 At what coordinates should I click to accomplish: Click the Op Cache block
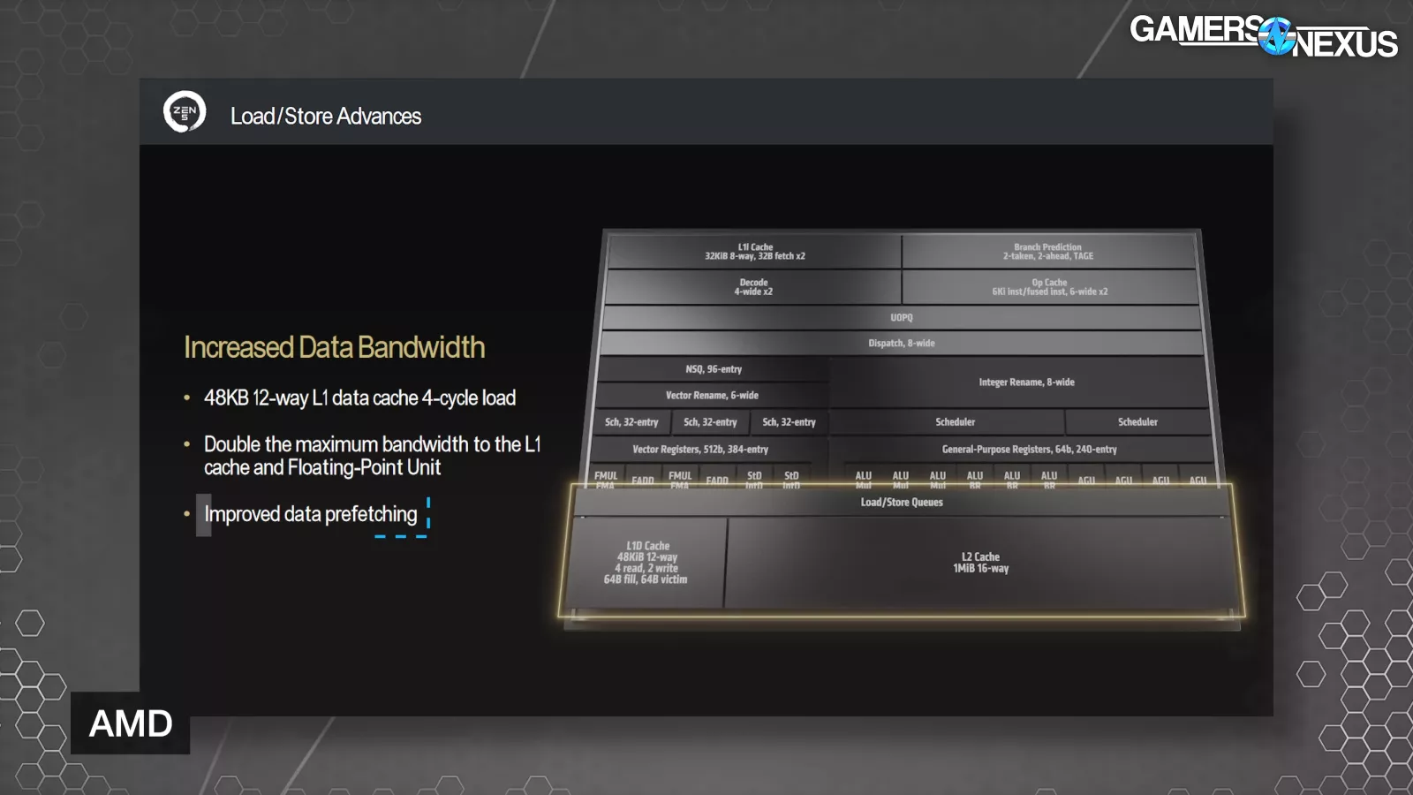(x=1049, y=287)
